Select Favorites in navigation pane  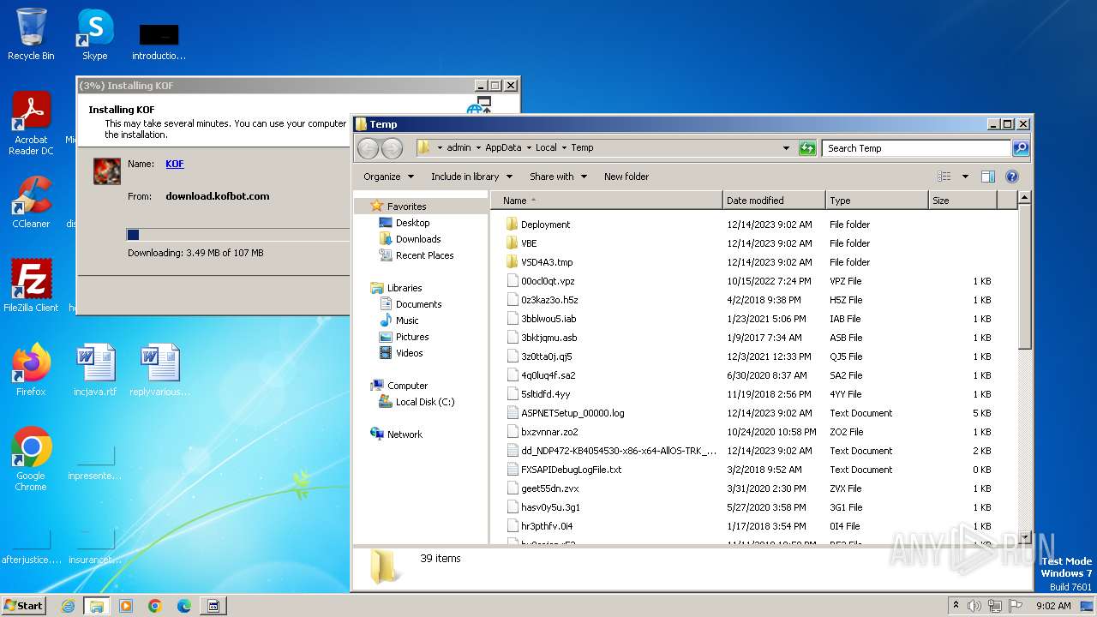pyautogui.click(x=406, y=207)
